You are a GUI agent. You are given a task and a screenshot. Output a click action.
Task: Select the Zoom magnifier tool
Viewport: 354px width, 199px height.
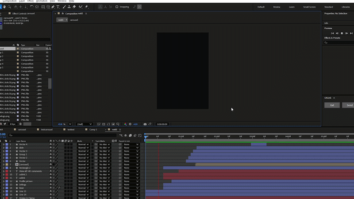(9, 7)
